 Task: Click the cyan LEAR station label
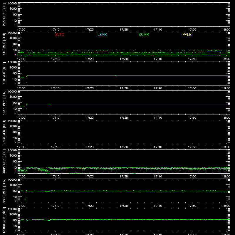[x=102, y=34]
